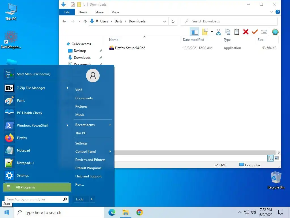Open All Programs list
290x218 pixels.
(x=37, y=187)
